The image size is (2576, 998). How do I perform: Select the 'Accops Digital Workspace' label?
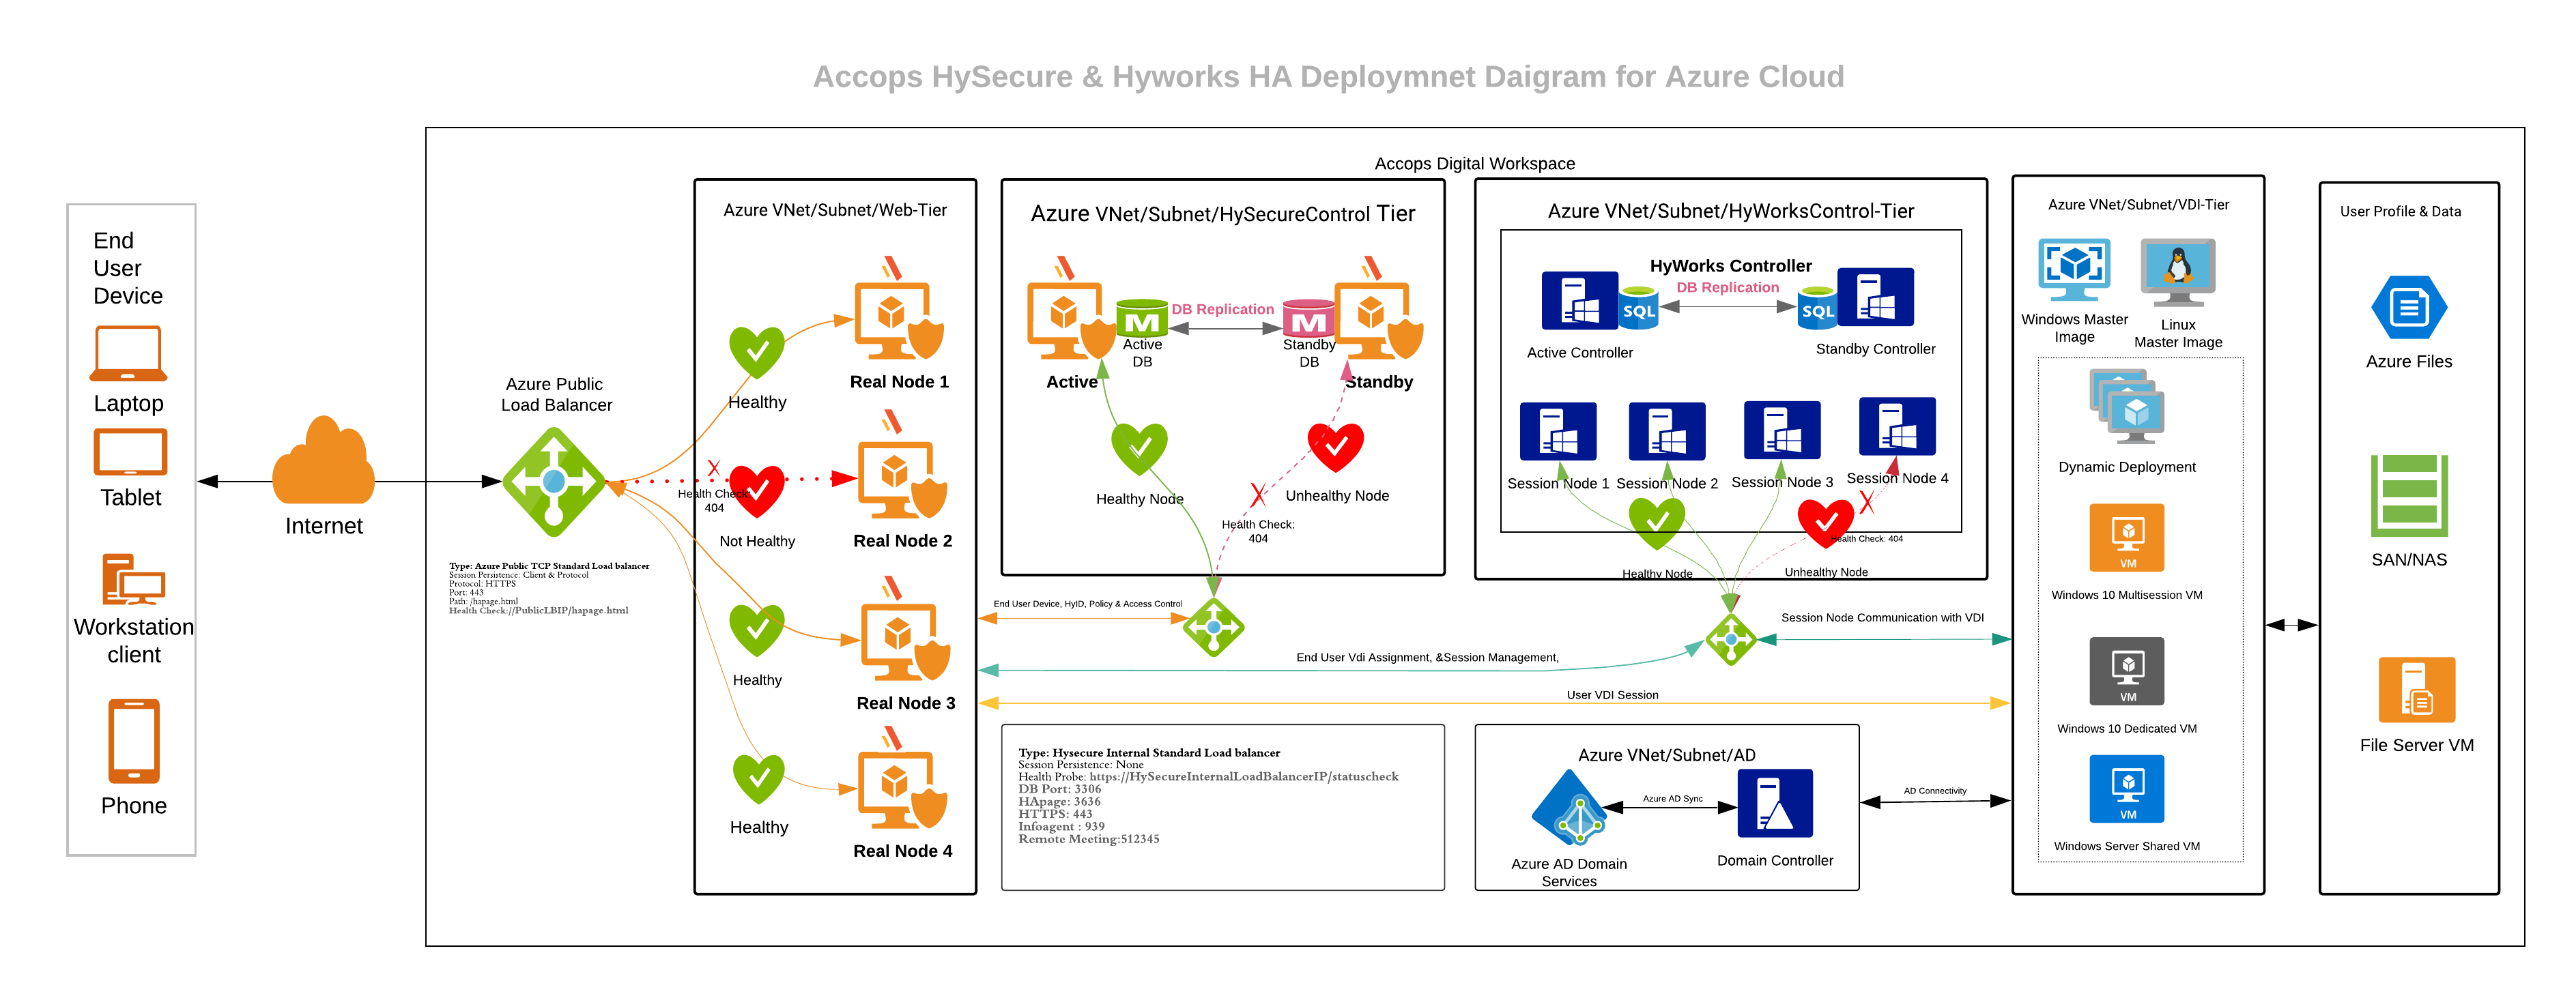(x=1474, y=164)
